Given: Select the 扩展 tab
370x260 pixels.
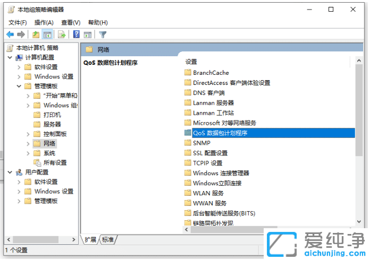Looking at the screenshot, I should 90,240.
